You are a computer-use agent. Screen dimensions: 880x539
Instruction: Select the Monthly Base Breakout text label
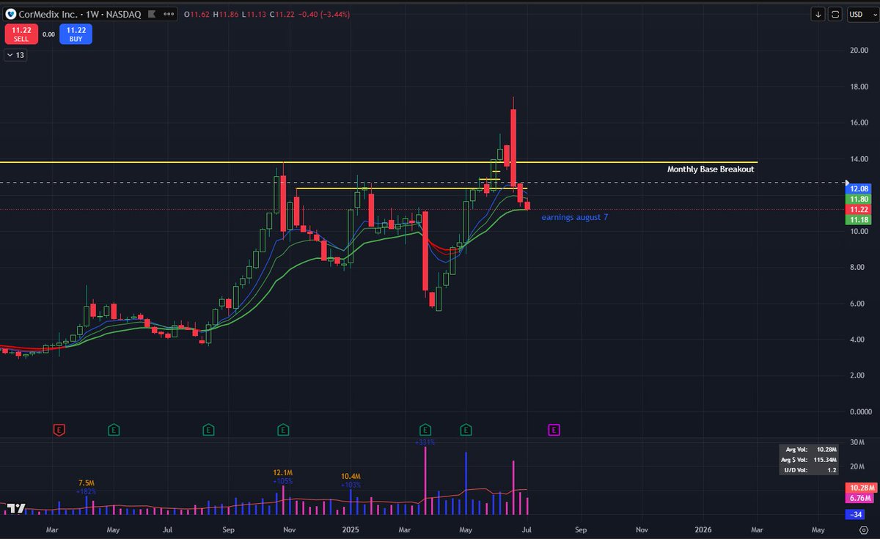(x=710, y=169)
